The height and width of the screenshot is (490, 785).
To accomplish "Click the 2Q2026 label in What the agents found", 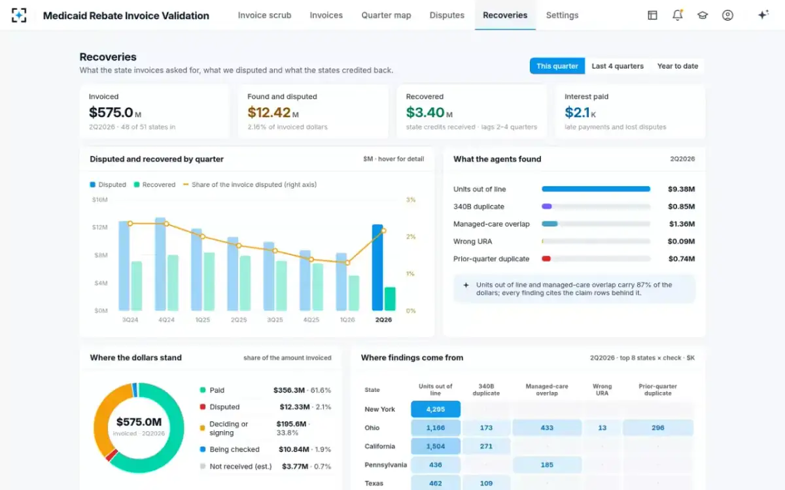I will (x=682, y=159).
